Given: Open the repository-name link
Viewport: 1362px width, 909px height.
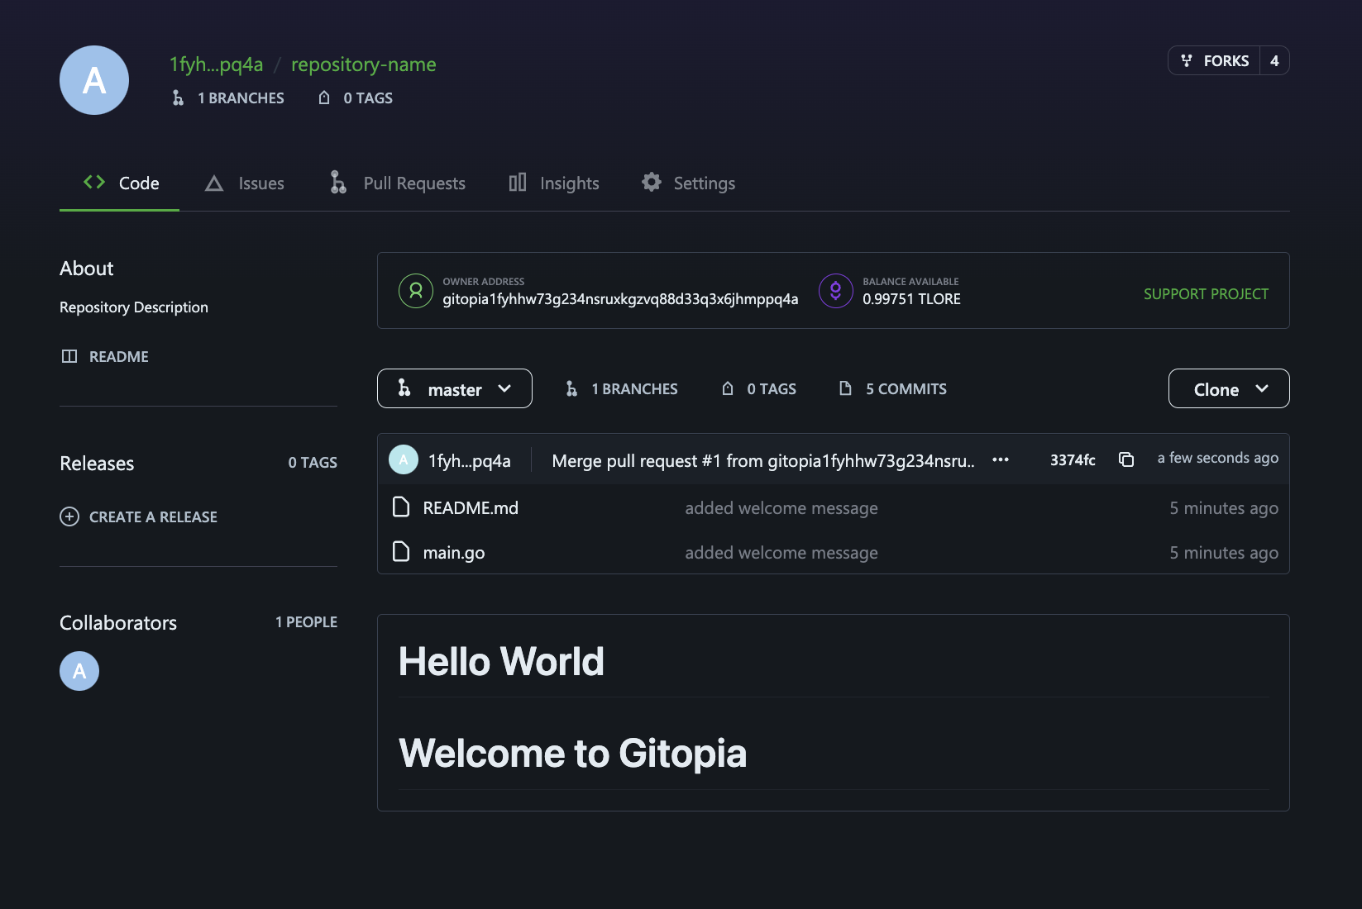Looking at the screenshot, I should coord(364,64).
